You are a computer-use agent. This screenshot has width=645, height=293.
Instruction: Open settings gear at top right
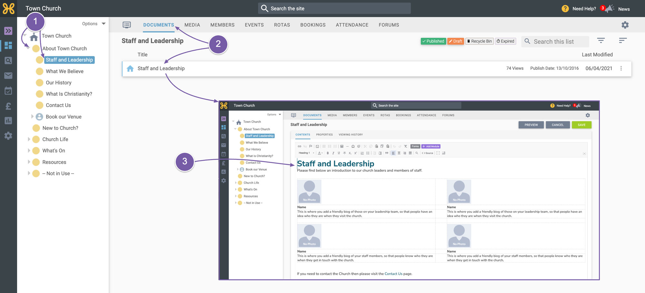[625, 25]
